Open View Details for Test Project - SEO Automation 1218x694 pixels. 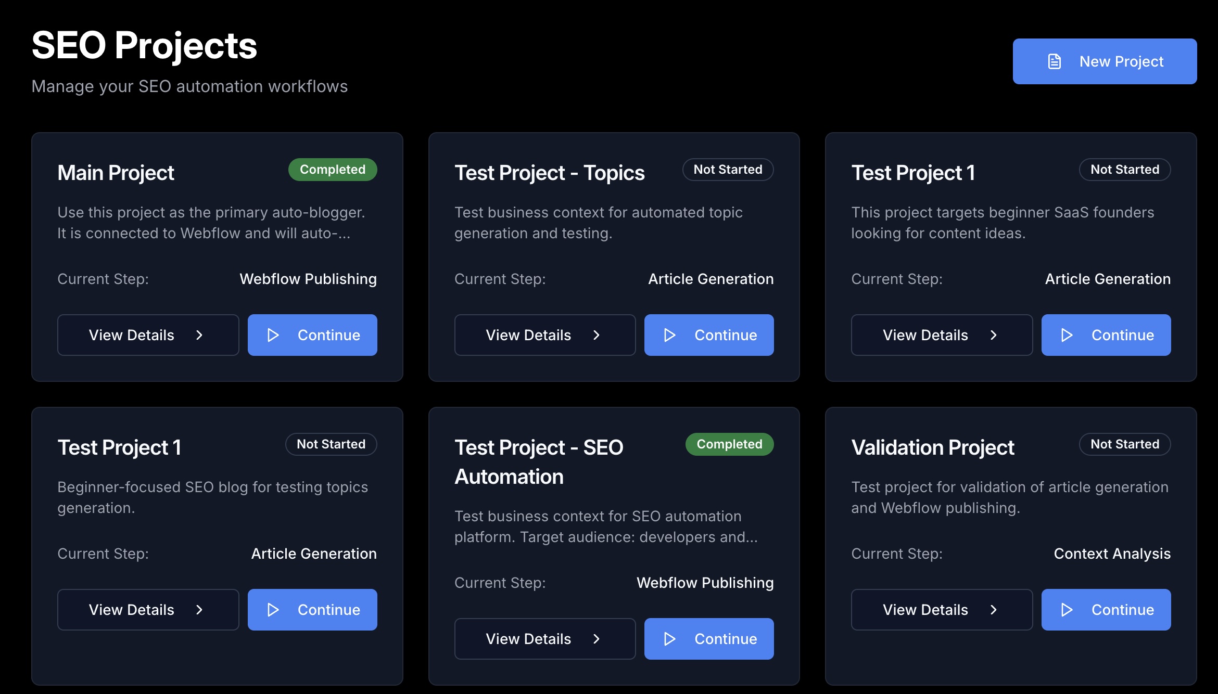[545, 639]
